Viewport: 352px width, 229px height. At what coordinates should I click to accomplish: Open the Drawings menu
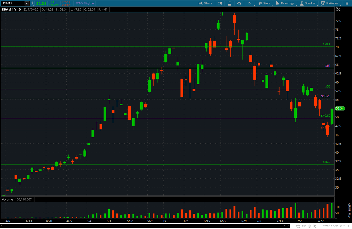coord(285,3)
